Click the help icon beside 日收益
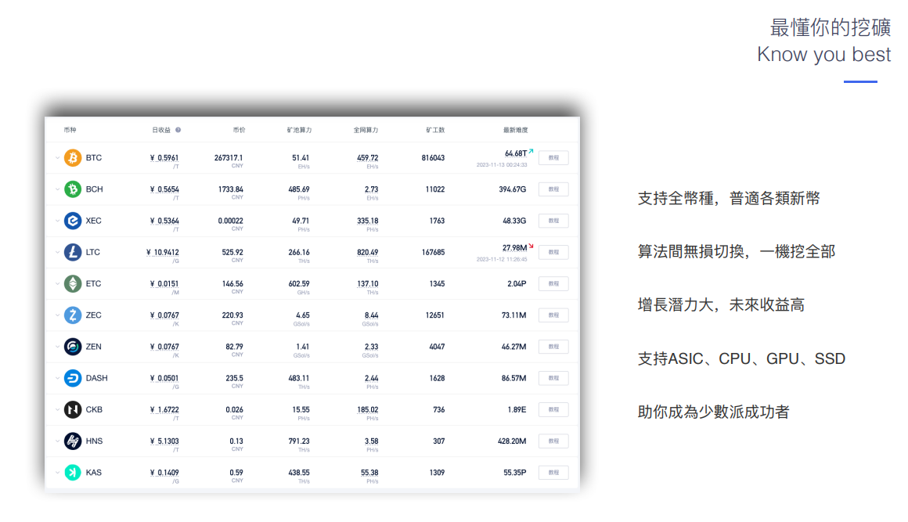This screenshot has height=522, width=908. 178,130
